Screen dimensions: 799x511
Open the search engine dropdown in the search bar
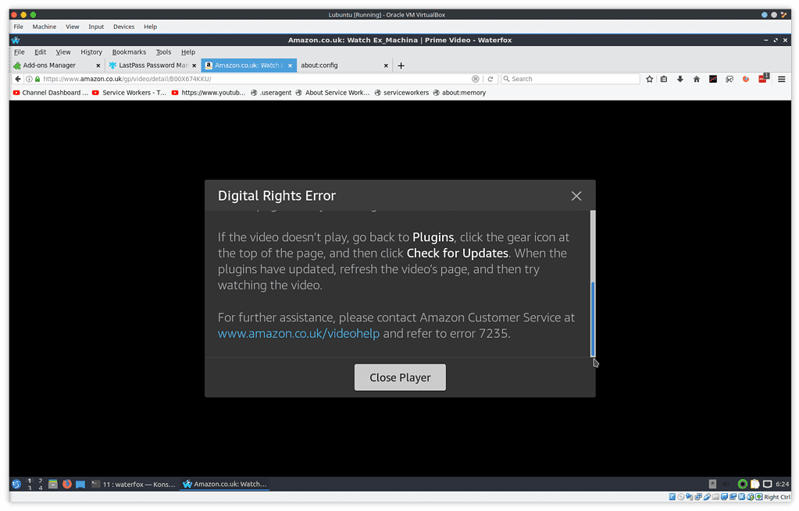[x=508, y=79]
